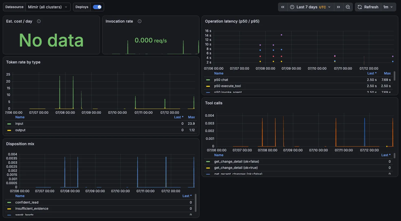
Task: Toggle the p50 execute_tool series in latency legend
Action: pyautogui.click(x=227, y=86)
